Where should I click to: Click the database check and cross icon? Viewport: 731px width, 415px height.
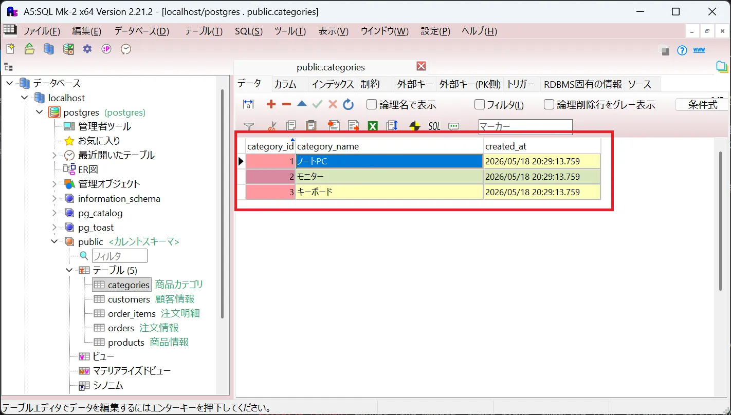(x=68, y=49)
